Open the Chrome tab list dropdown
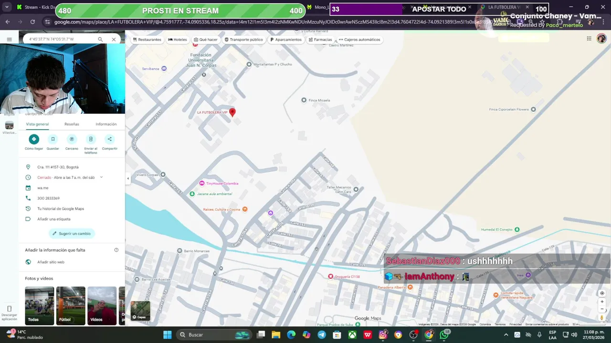Screen dimensions: 611x343 tap(7, 7)
